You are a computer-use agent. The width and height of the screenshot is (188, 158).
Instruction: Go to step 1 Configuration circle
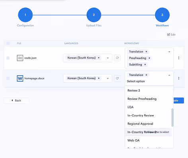tap(25, 15)
